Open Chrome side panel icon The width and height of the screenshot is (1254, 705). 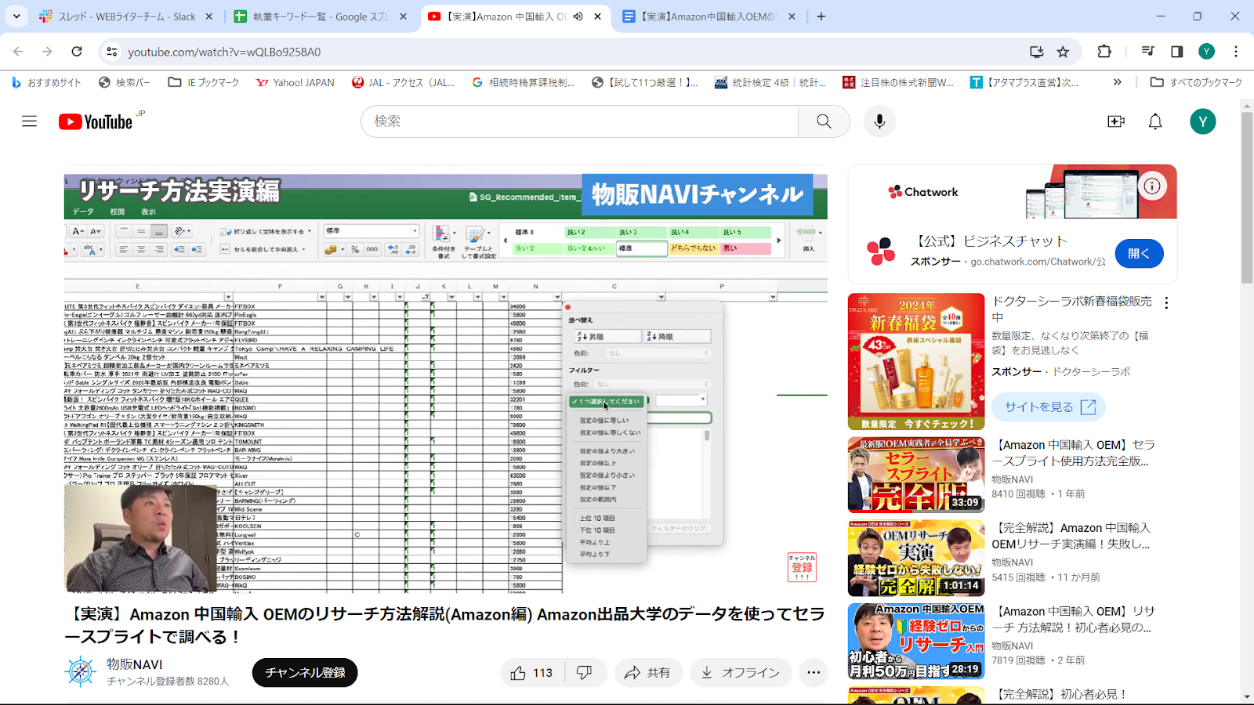(x=1177, y=52)
